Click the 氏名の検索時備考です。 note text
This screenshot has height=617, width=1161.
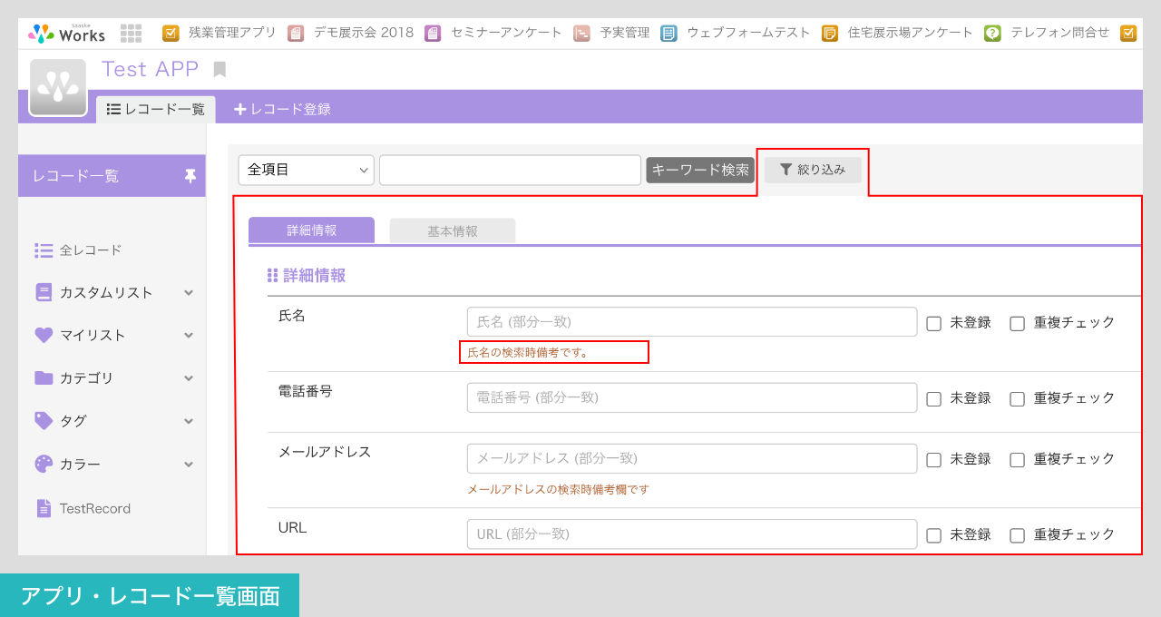pos(528,352)
